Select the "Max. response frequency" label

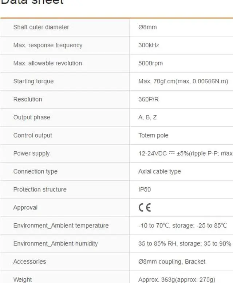pos(48,45)
